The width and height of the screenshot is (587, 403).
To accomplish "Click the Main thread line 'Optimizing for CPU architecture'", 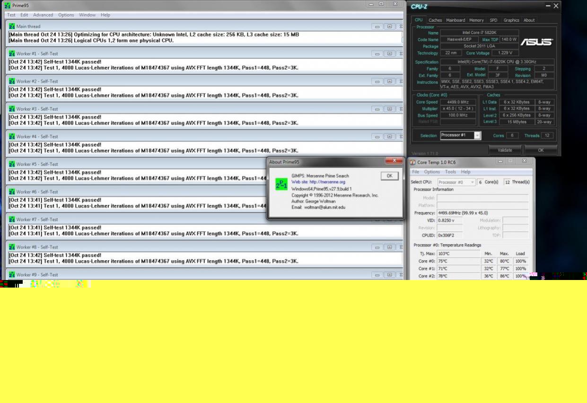I will 154,35.
